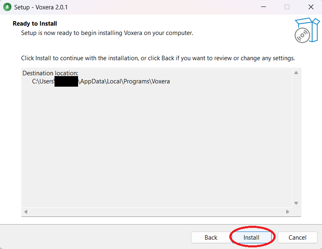
Task: Click the setup box and disc icon
Action: (x=307, y=30)
